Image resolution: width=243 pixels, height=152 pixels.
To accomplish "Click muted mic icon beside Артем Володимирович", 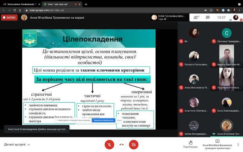I will coord(181,134).
